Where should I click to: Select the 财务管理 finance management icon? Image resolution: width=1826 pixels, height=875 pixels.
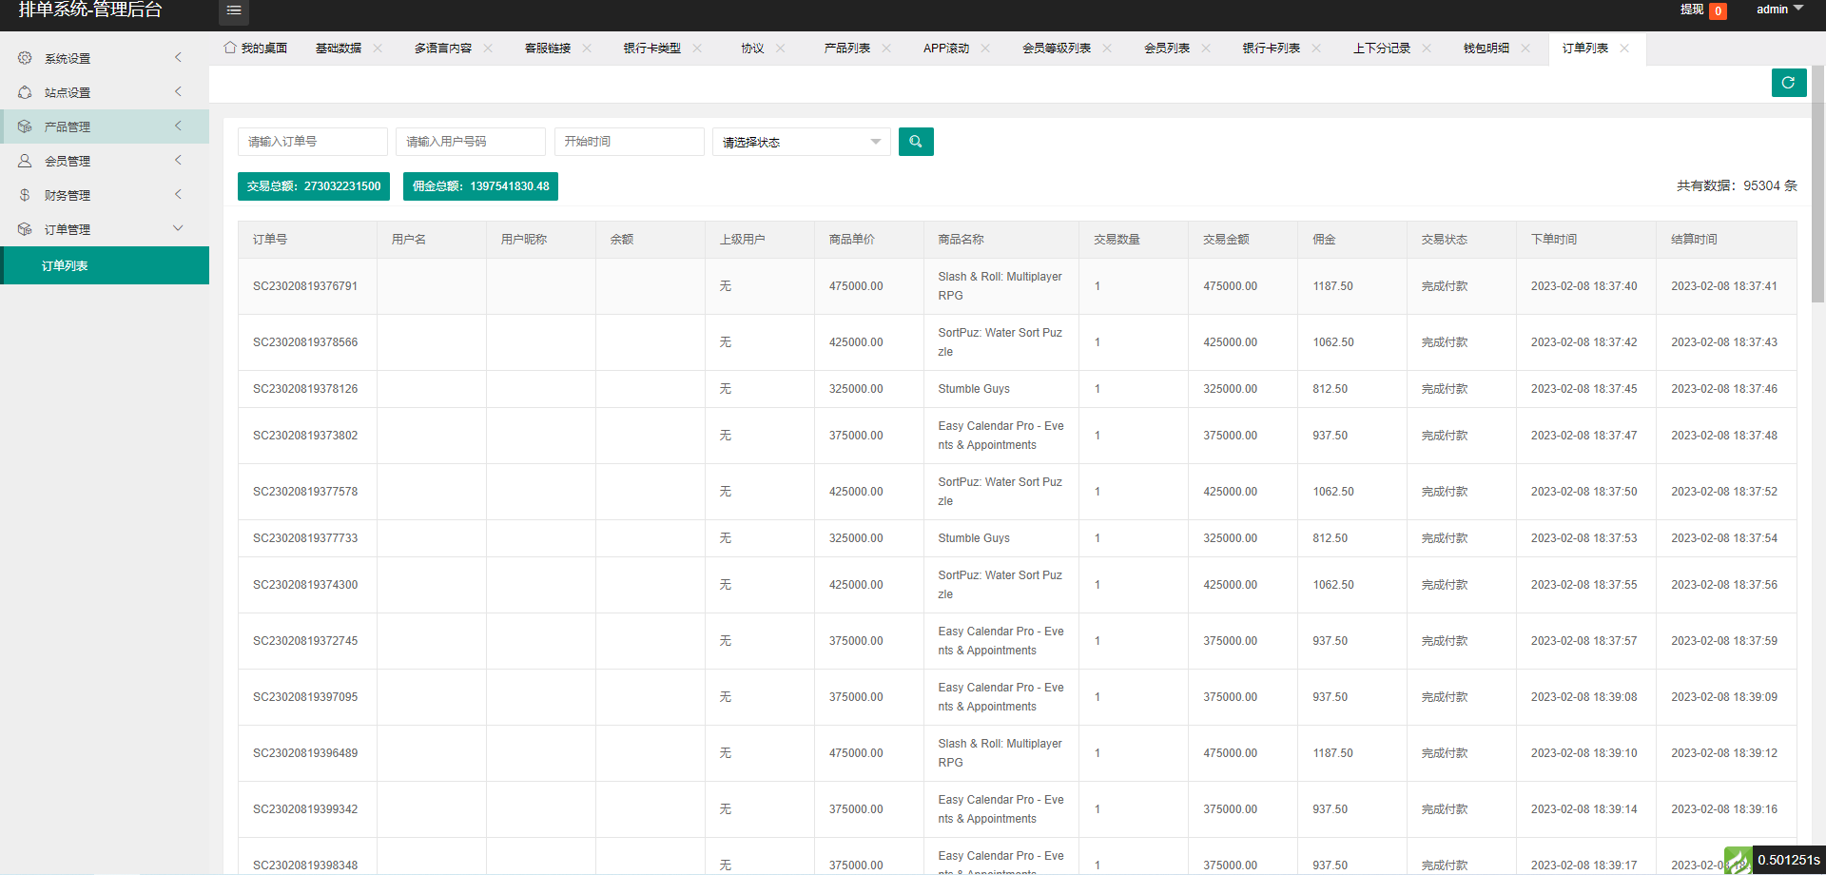(x=25, y=194)
